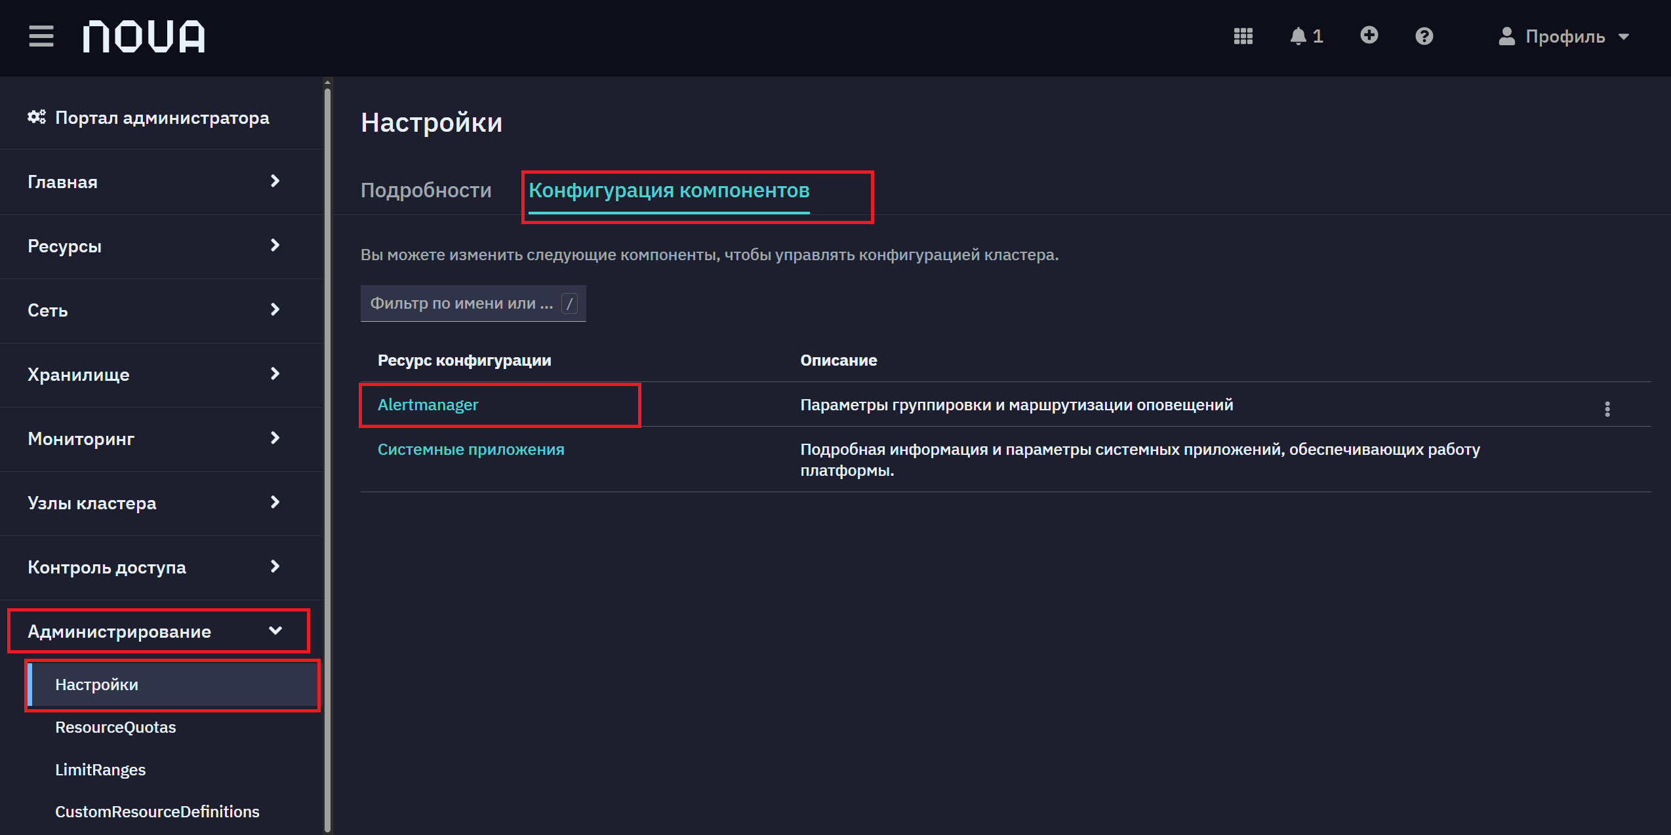Focus the filter by name field

pos(473,303)
